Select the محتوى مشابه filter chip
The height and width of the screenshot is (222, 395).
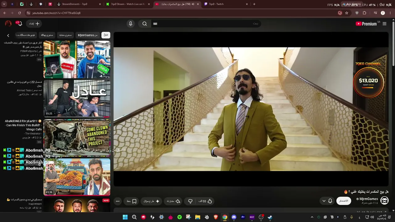[65, 35]
